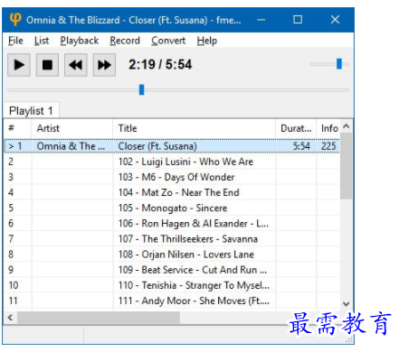The image size is (399, 352).
Task: Open the Convert menu
Action: point(168,41)
